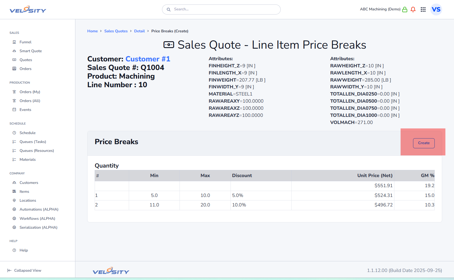This screenshot has height=280, width=454.
Task: Click the Velosity logo in header
Action: 28,10
